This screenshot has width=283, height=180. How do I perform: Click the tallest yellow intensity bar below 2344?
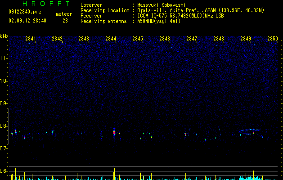(x=114, y=174)
